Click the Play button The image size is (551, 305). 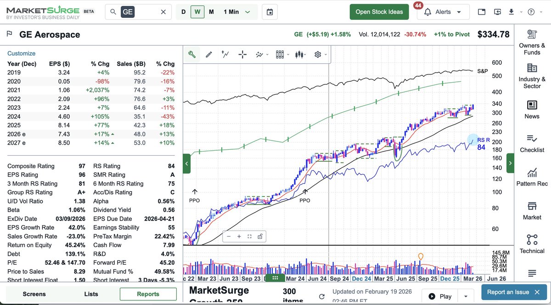(440, 296)
